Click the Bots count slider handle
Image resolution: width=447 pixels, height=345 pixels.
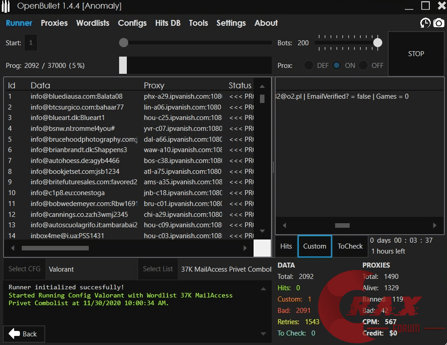(377, 43)
